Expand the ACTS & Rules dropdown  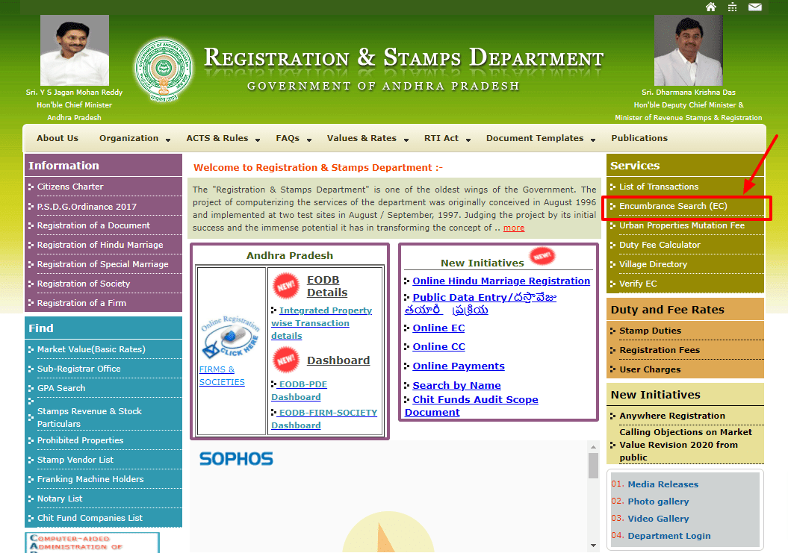click(223, 138)
